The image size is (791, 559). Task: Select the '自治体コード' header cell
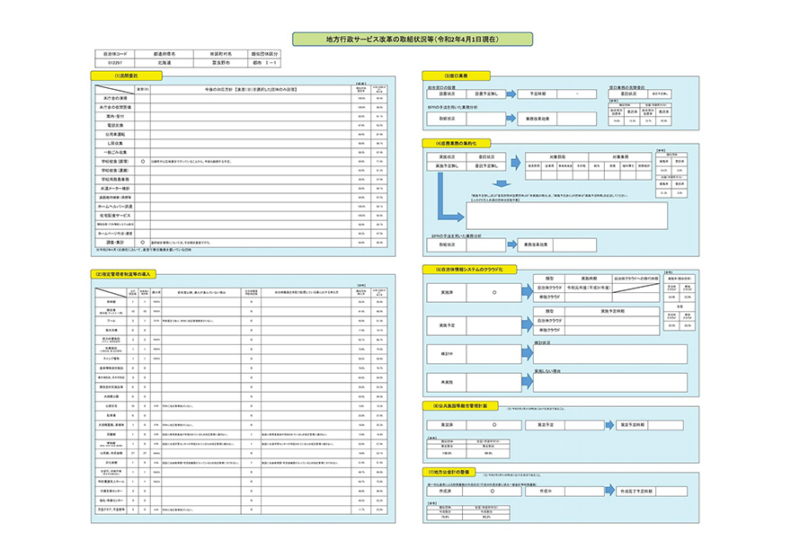click(x=115, y=54)
